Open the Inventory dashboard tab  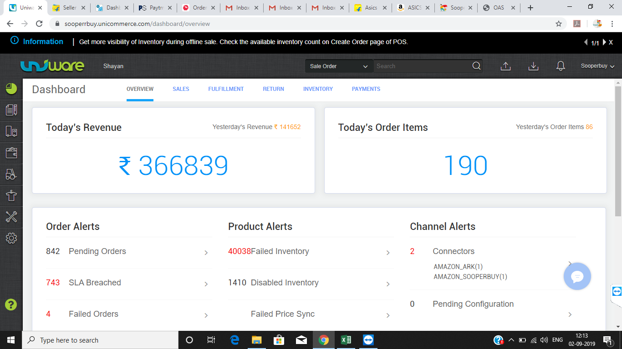318,89
